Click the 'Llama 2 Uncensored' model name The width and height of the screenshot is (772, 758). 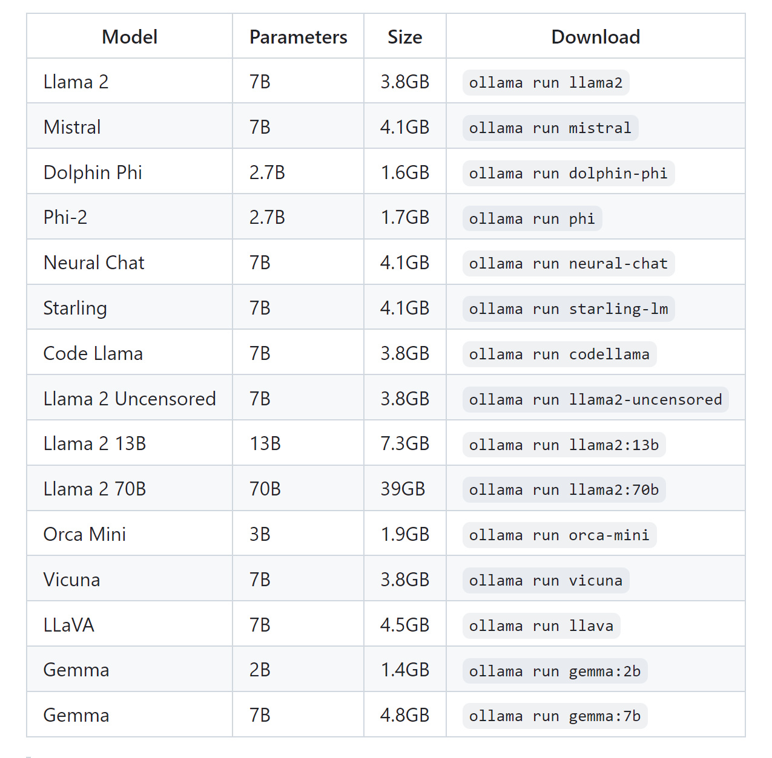(130, 399)
